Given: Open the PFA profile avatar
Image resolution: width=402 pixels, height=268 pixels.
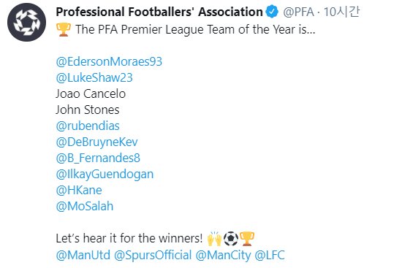Looking at the screenshot, I should (26, 23).
